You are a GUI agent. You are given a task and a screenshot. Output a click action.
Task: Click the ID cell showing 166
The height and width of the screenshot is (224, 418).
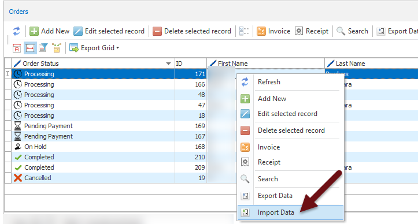click(191, 84)
